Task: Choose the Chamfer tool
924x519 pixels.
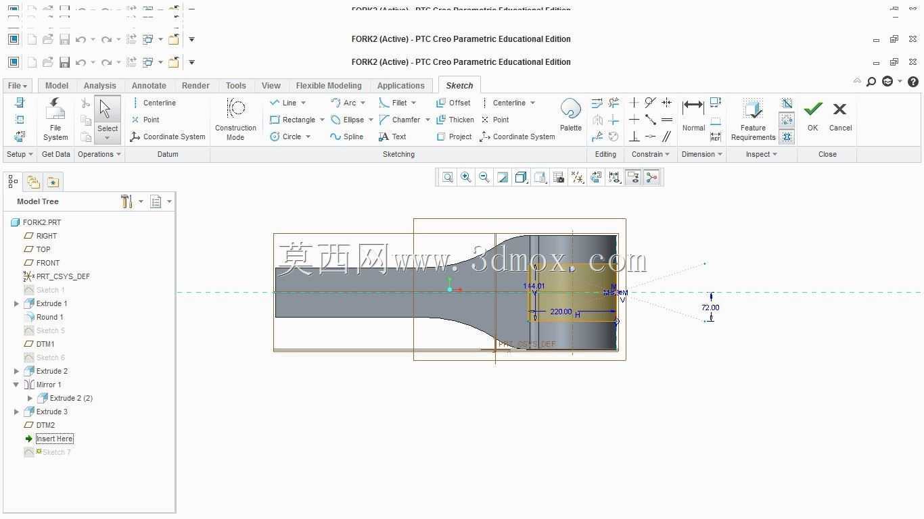Action: (400, 120)
